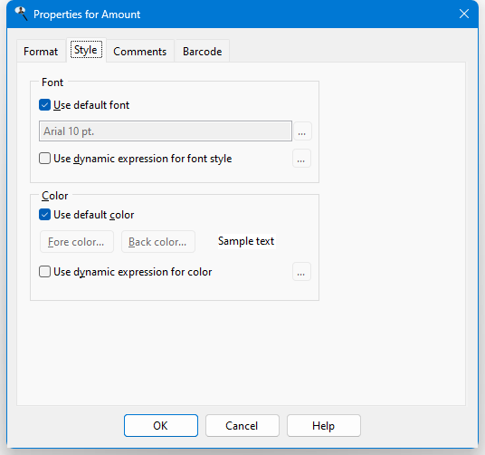Select the Style tab
Viewport: 485px width, 455px height.
[86, 50]
